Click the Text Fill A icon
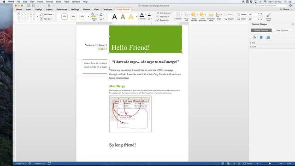The height and width of the screenshot is (166, 295). coord(142,16)
